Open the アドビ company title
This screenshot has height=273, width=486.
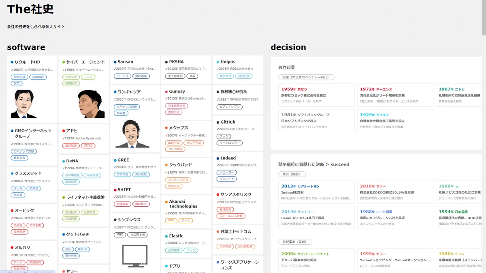72,131
